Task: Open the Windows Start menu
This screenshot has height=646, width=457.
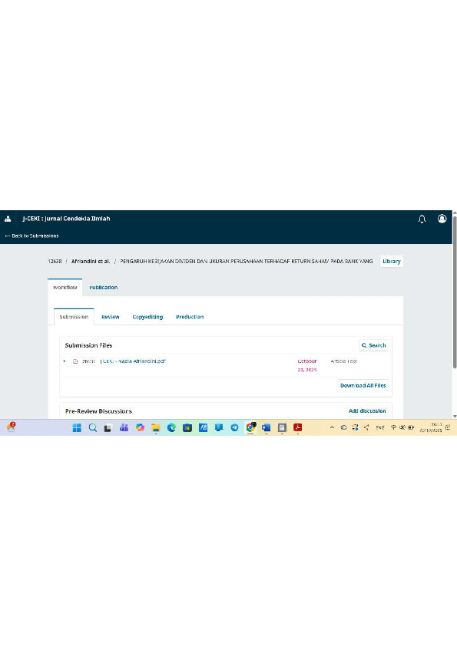Action: pyautogui.click(x=77, y=427)
